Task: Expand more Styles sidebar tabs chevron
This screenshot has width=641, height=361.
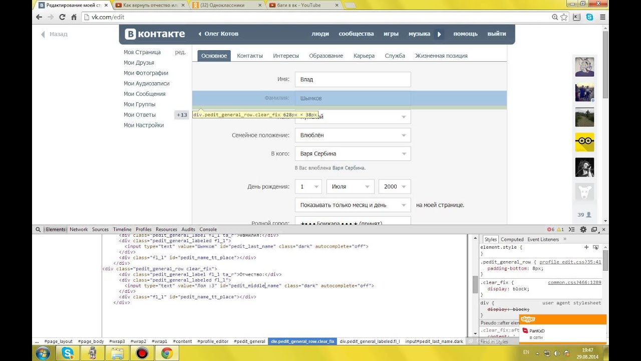Action: coord(565,239)
